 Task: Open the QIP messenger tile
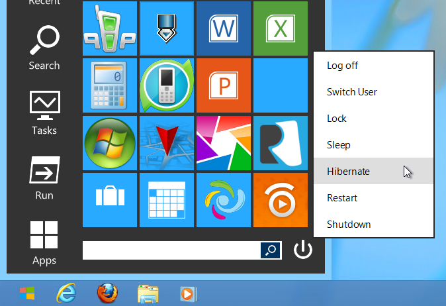[x=110, y=28]
